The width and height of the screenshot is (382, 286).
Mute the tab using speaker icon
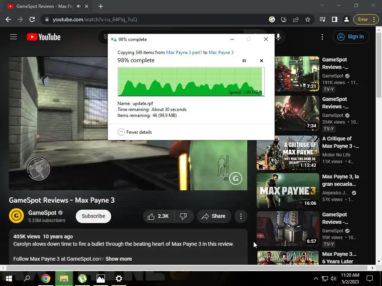(78, 6)
